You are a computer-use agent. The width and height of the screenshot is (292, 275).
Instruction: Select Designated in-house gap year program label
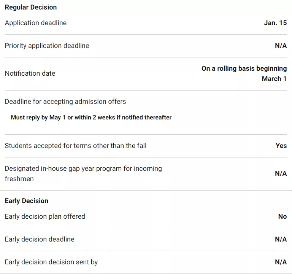click(83, 173)
